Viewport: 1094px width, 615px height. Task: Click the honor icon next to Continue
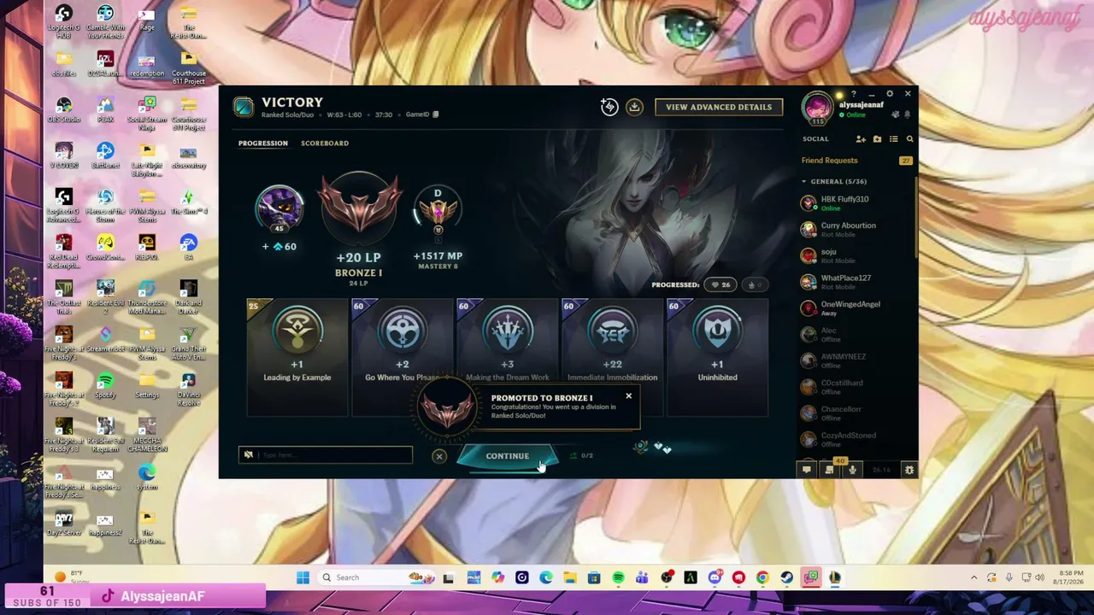640,447
